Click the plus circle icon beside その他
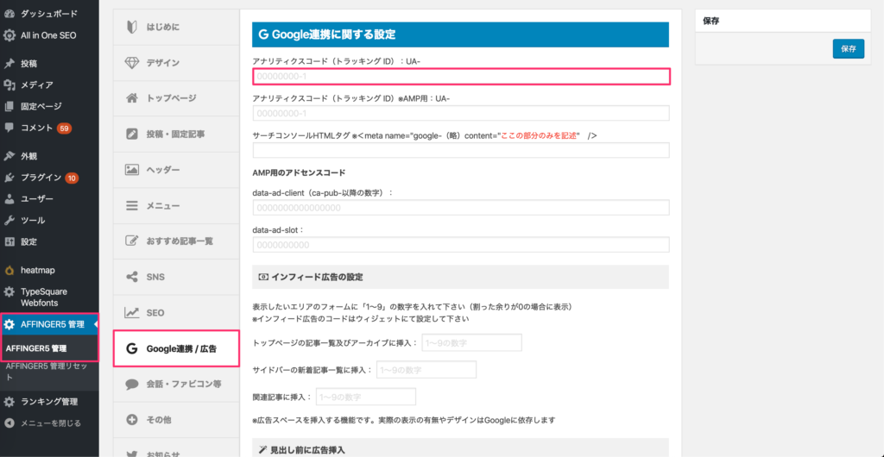 (131, 420)
